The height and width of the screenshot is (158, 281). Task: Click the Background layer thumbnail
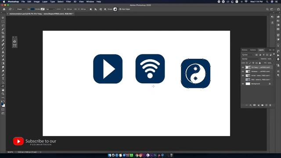(248, 84)
